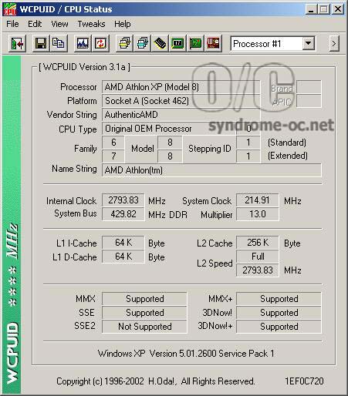348x396 pixels.
Task: Click the empty APIC field box
Action: point(309,101)
